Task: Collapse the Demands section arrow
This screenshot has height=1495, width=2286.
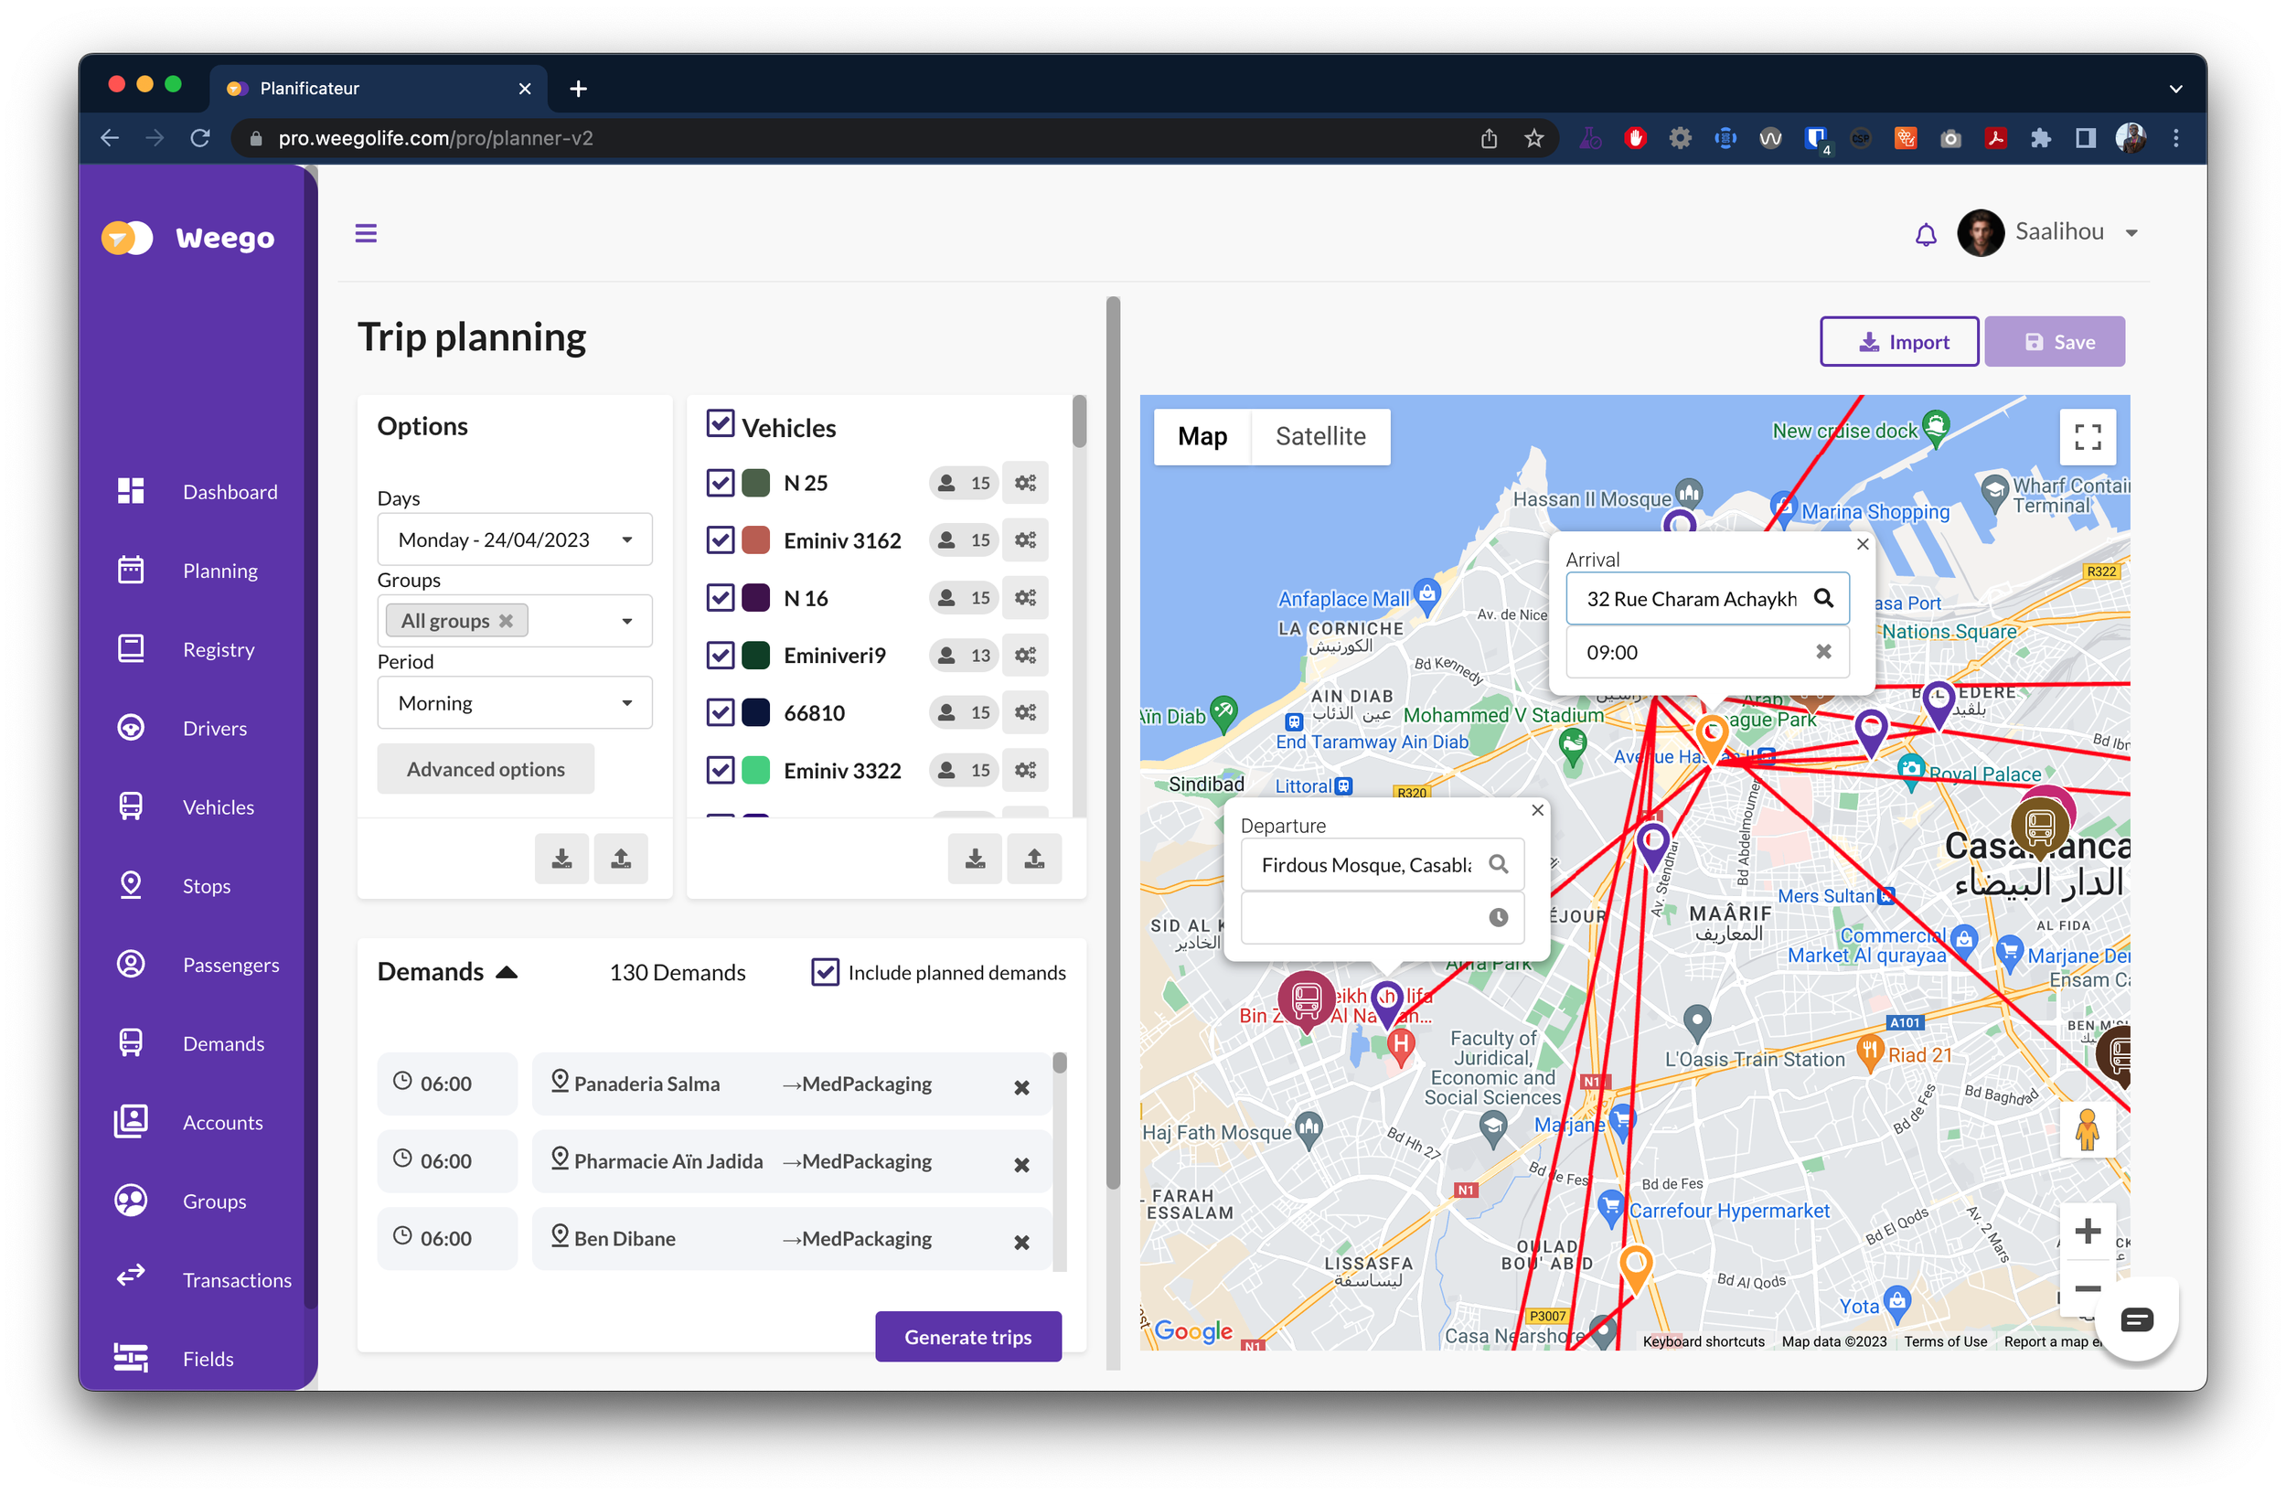Action: pos(507,973)
